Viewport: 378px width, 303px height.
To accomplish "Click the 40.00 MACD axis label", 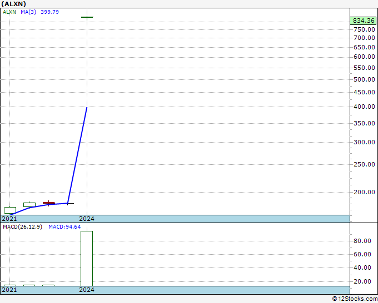I will click(362, 267).
